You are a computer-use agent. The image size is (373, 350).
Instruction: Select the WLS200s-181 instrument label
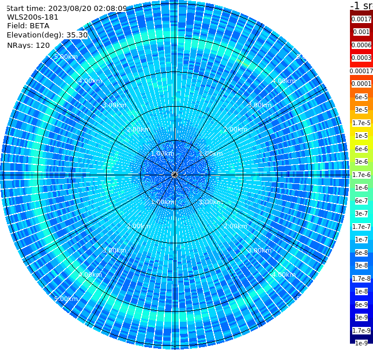pos(33,17)
